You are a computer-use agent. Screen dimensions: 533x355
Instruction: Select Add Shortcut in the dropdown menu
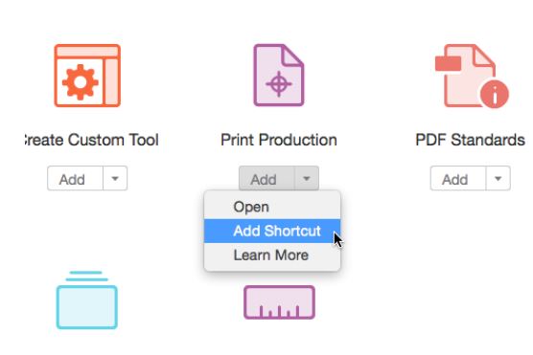[272, 231]
